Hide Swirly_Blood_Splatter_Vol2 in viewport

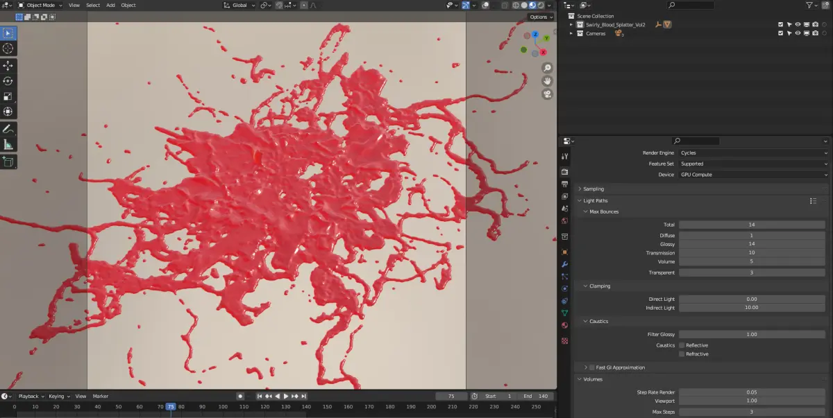coord(798,24)
